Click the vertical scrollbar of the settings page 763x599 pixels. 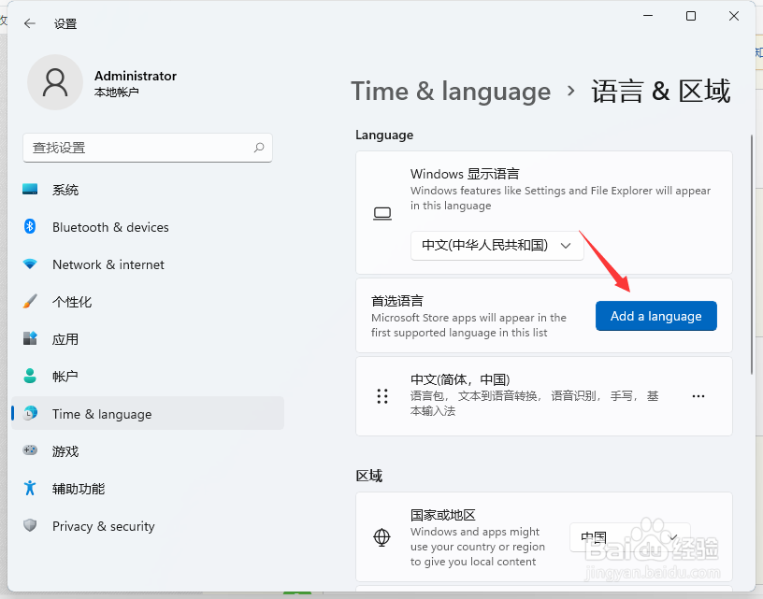point(752,254)
